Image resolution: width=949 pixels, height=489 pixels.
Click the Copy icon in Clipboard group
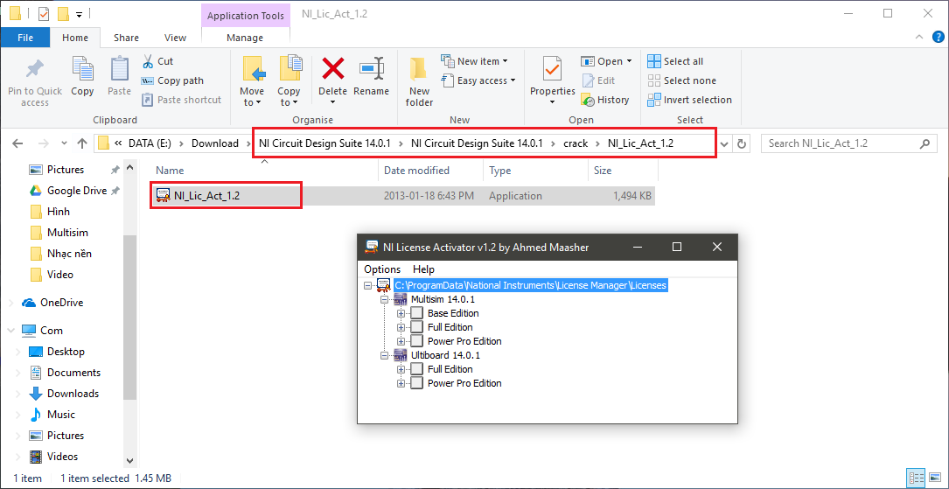[82, 68]
